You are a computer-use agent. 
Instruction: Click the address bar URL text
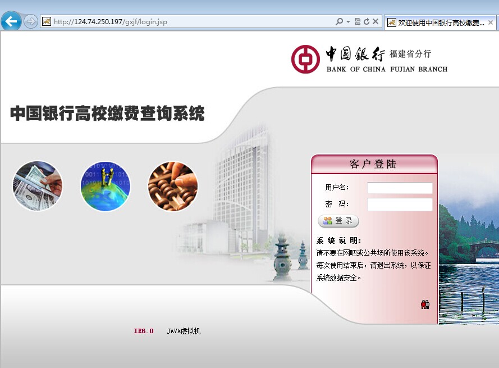pyautogui.click(x=110, y=22)
